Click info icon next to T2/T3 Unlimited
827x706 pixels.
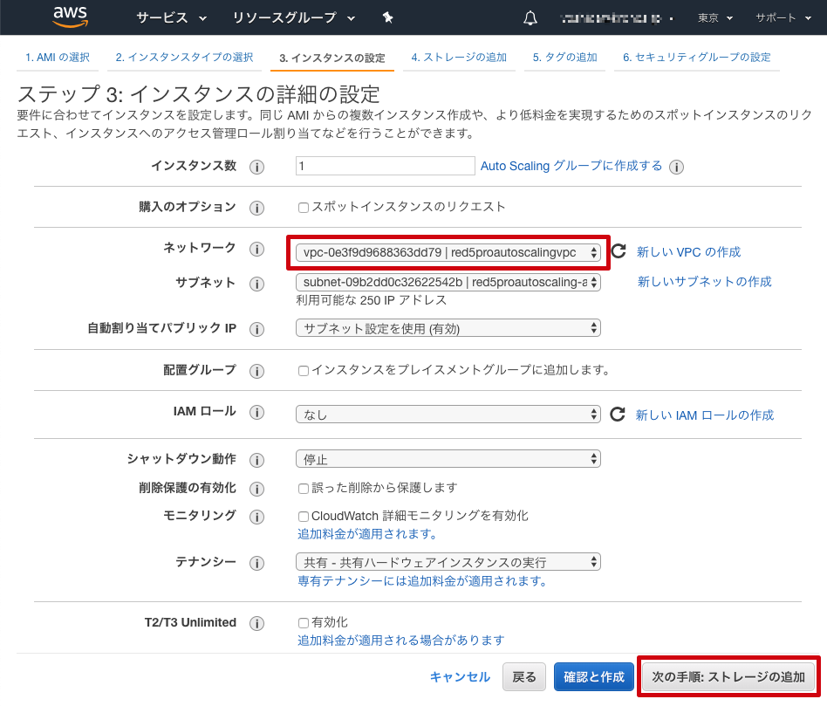[x=256, y=624]
